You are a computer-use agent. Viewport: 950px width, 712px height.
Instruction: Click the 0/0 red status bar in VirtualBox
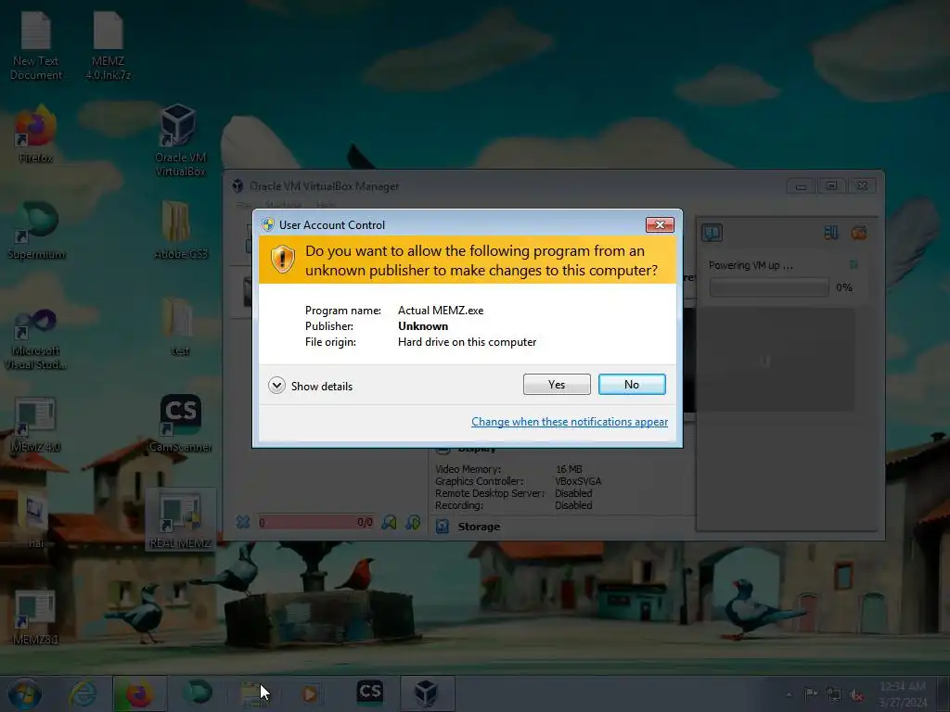point(315,522)
